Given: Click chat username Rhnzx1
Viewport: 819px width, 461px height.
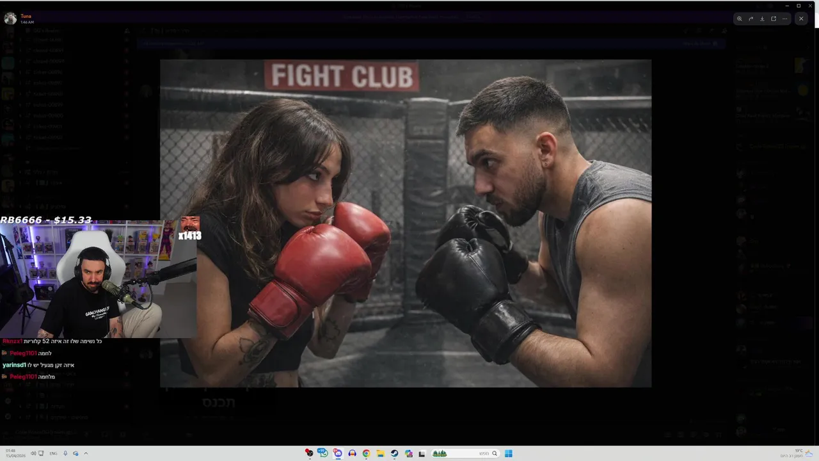Looking at the screenshot, I should click(12, 341).
